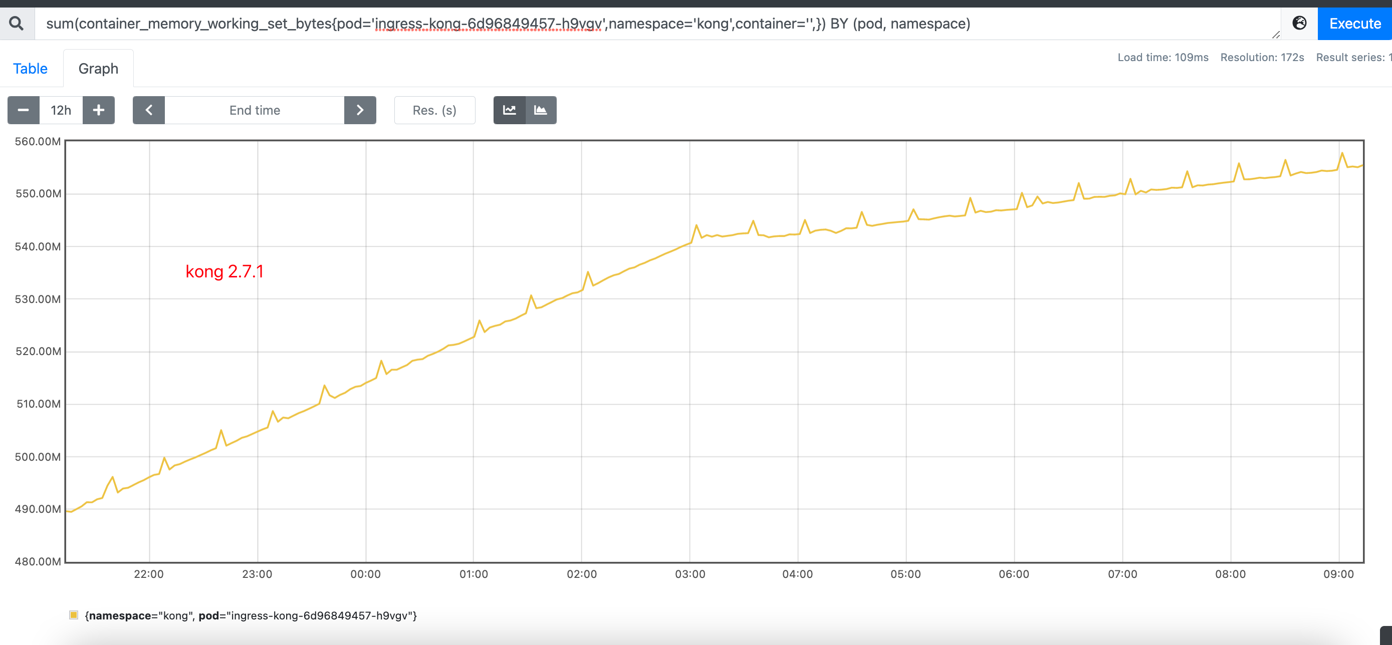Select the Graph tab
This screenshot has width=1392, height=645.
click(x=98, y=68)
